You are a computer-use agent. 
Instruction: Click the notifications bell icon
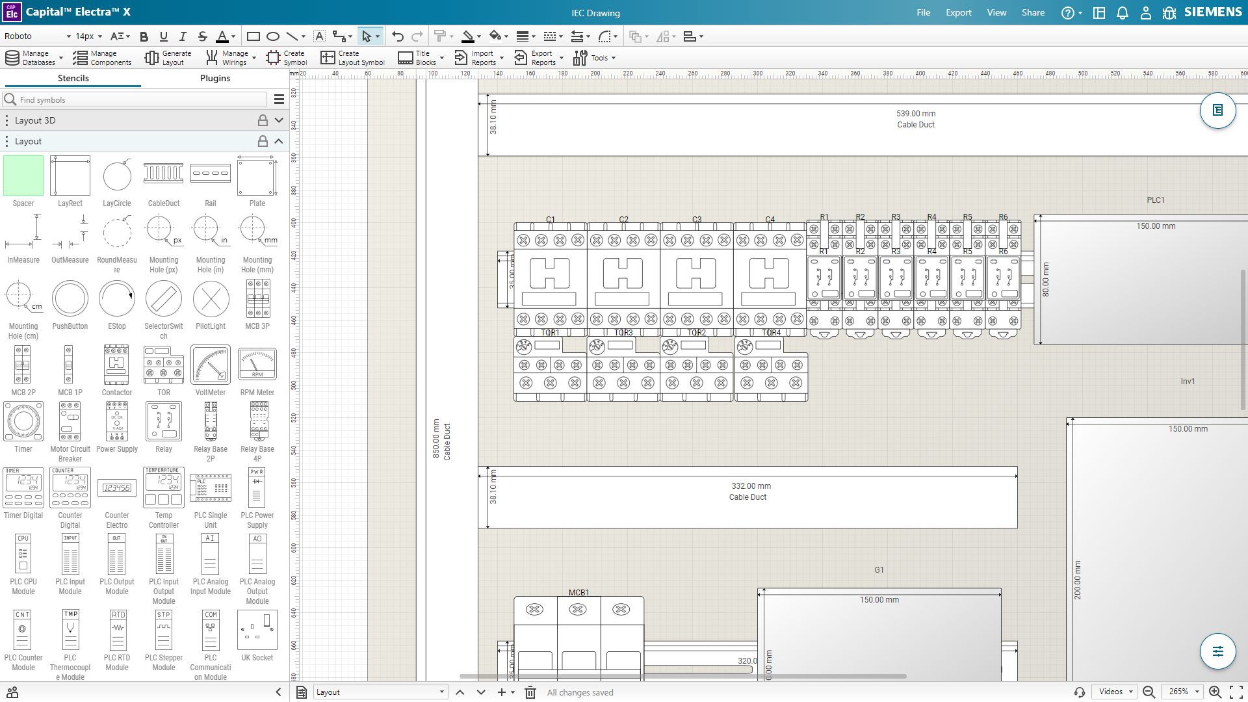tap(1123, 13)
